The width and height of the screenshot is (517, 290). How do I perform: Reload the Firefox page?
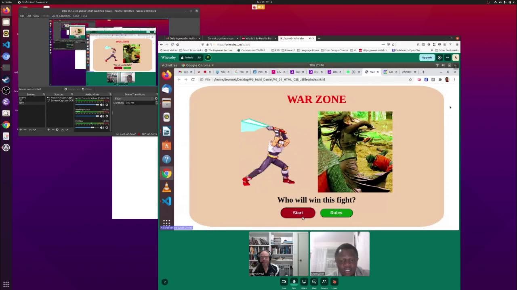(x=172, y=44)
